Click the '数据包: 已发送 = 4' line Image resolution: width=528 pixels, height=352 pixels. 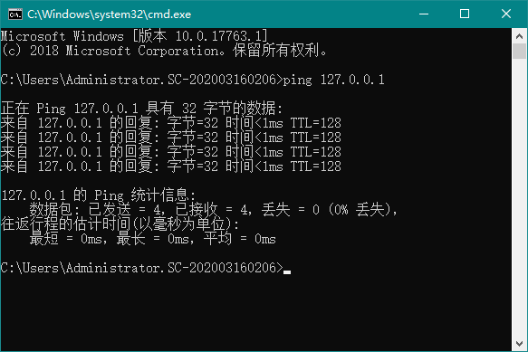(214, 210)
